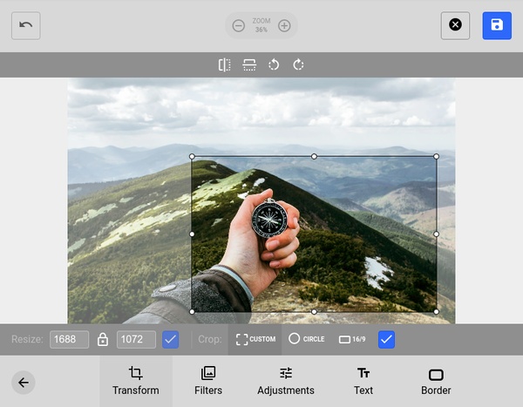
Task: Save the image with the blue disk button
Action: pyautogui.click(x=497, y=25)
